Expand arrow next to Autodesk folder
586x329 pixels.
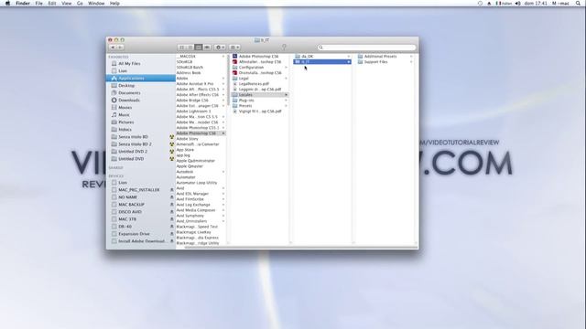click(x=223, y=172)
